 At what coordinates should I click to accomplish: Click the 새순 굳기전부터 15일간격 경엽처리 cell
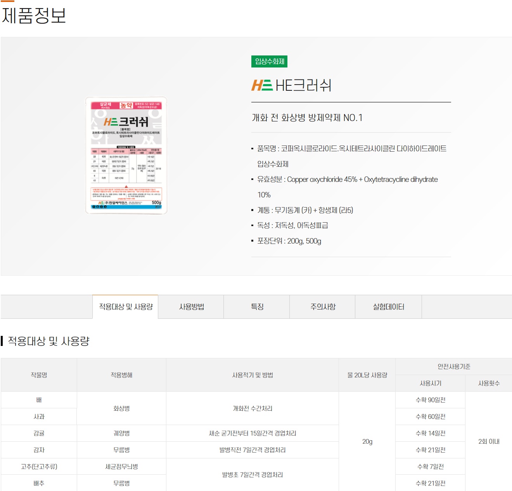[253, 433]
